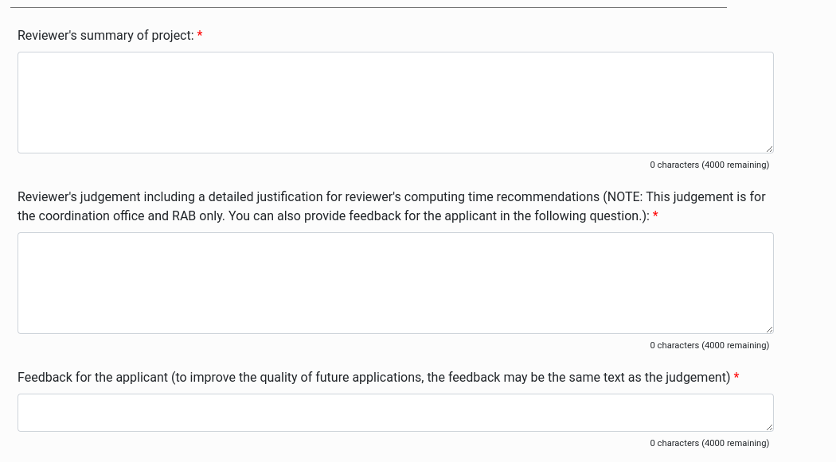The width and height of the screenshot is (836, 462).
Task: Click the character counter under the summary box
Action: coord(709,165)
